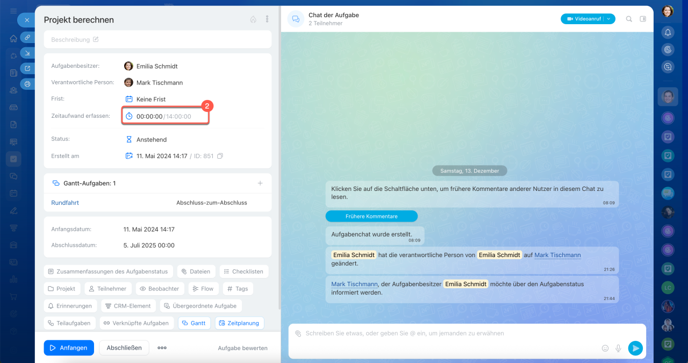Click Emilia Schmidt mention in status request message
This screenshot has height=363, width=688.
pyautogui.click(x=466, y=284)
